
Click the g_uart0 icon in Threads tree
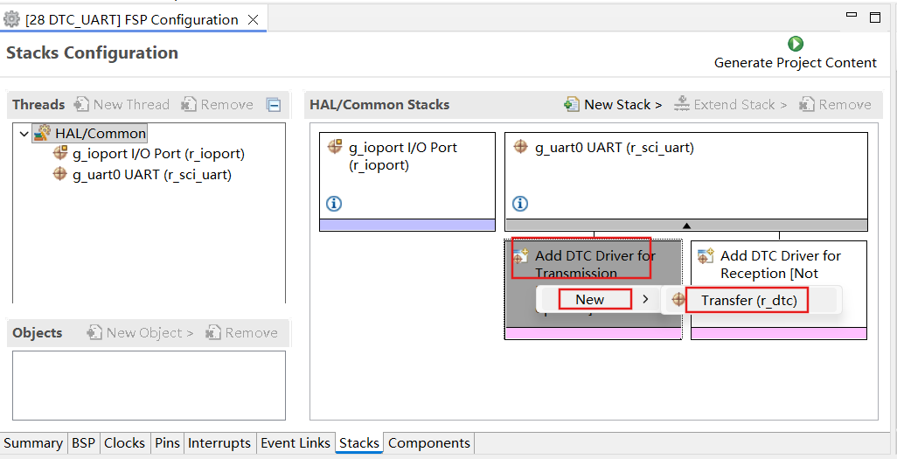(59, 173)
